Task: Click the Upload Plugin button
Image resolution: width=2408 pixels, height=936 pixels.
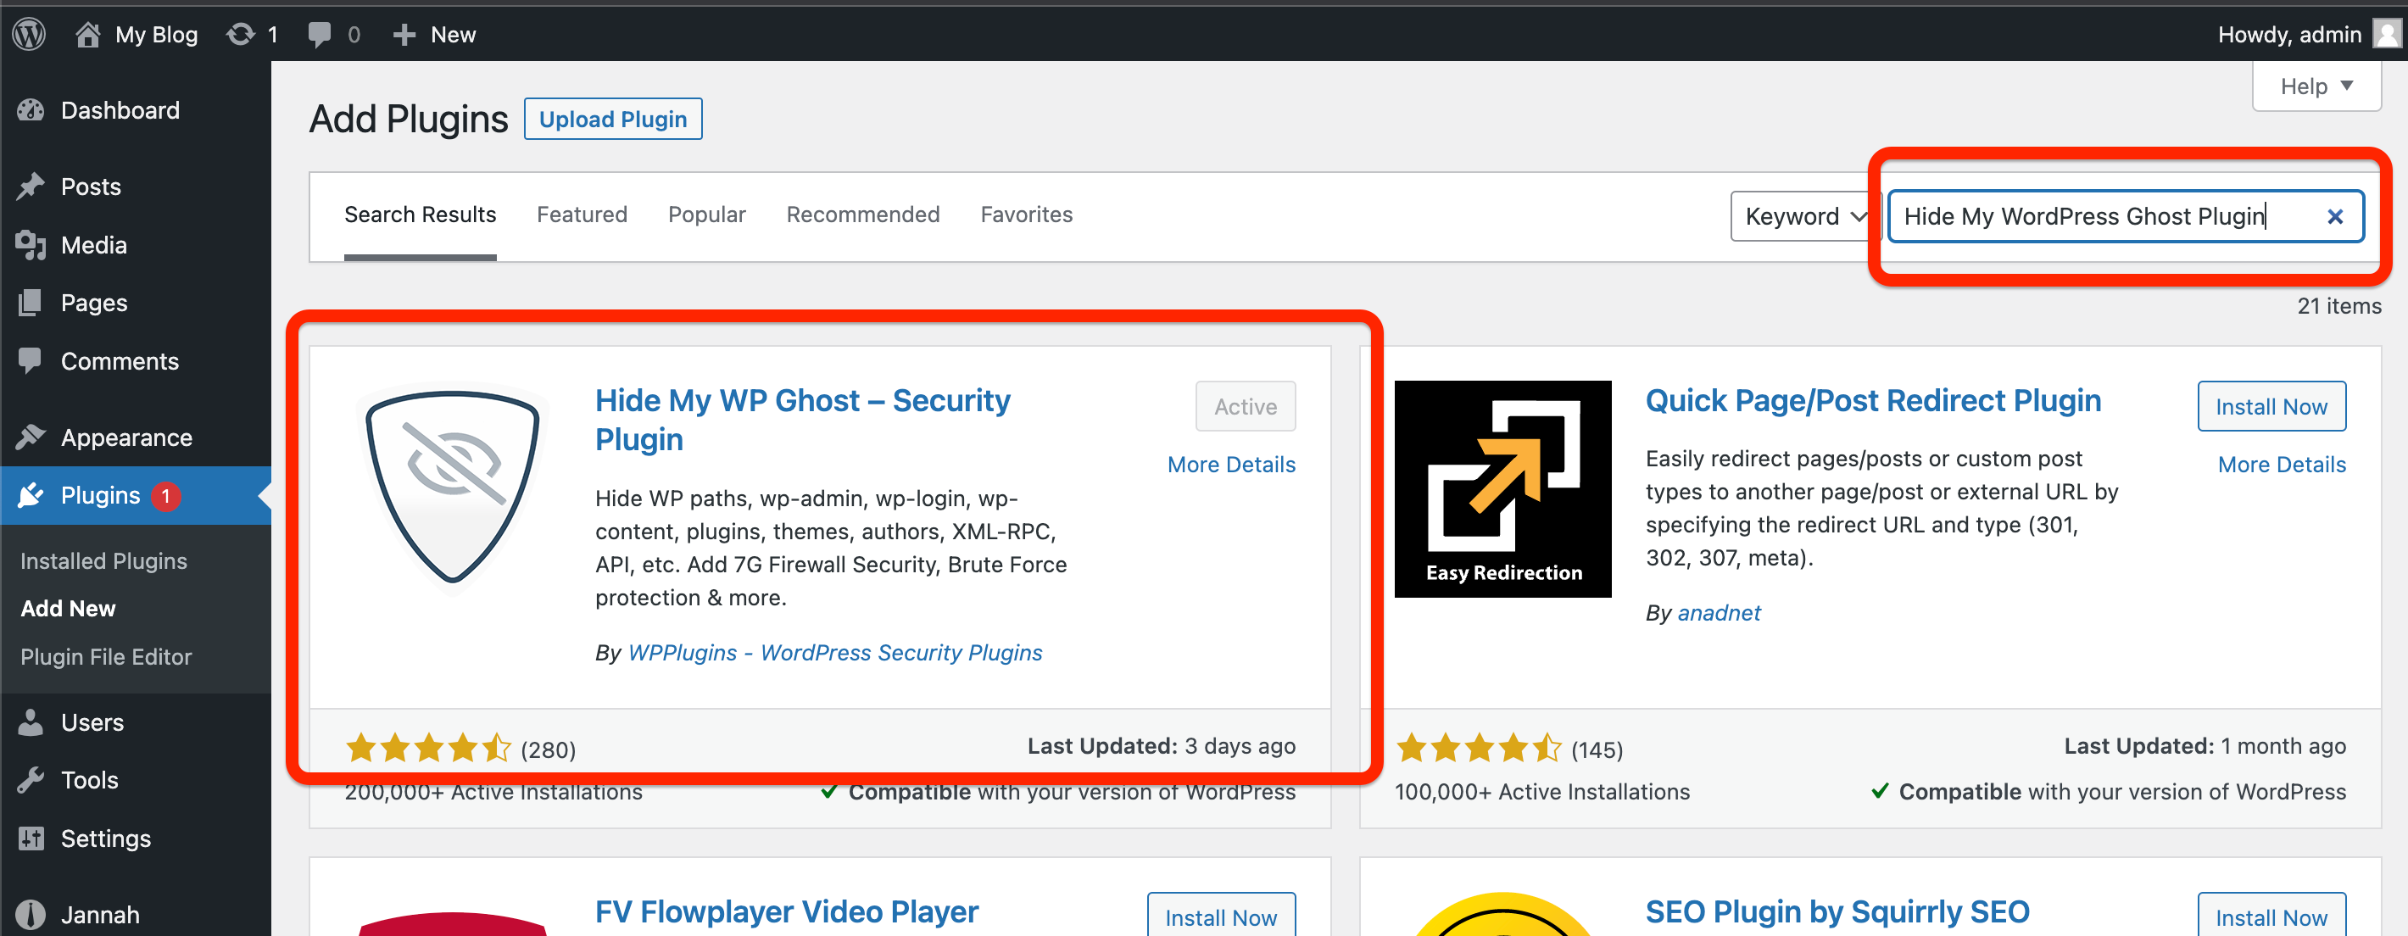Action: click(612, 119)
